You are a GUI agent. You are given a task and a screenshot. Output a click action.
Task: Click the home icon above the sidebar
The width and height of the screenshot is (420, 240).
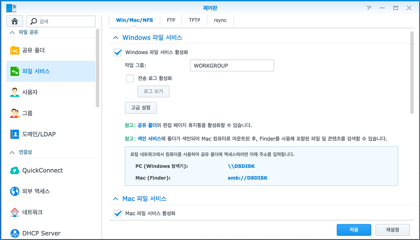click(15, 21)
